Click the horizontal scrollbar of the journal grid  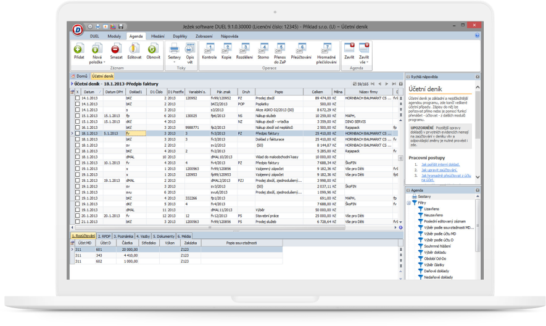click(x=209, y=227)
